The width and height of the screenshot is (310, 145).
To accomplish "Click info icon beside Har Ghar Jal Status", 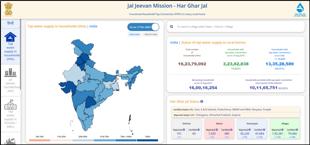I will click(x=202, y=101).
